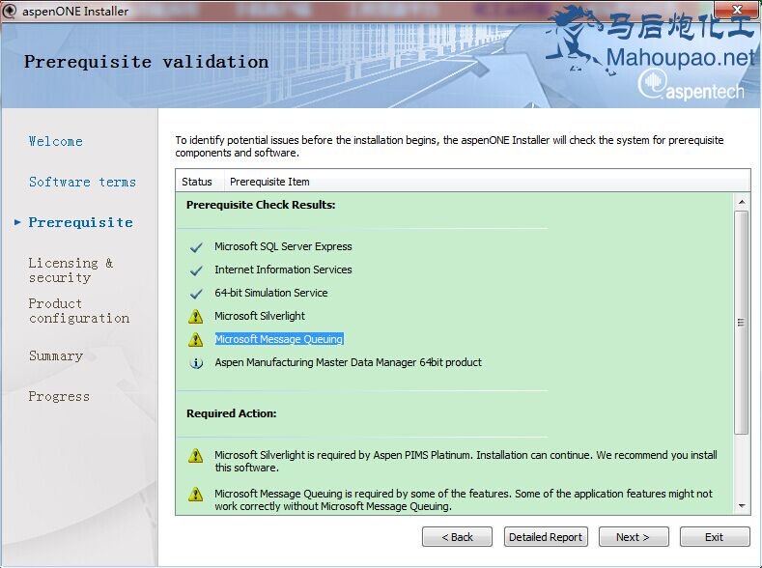
Task: Open Product configuration step in sidebar
Action: coord(78,310)
